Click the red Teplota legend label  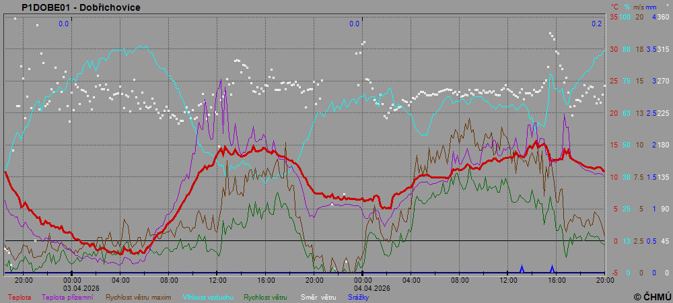[x=18, y=296]
